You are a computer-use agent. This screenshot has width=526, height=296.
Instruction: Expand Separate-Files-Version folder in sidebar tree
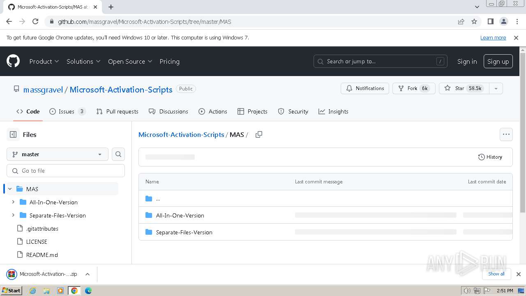coord(13,215)
